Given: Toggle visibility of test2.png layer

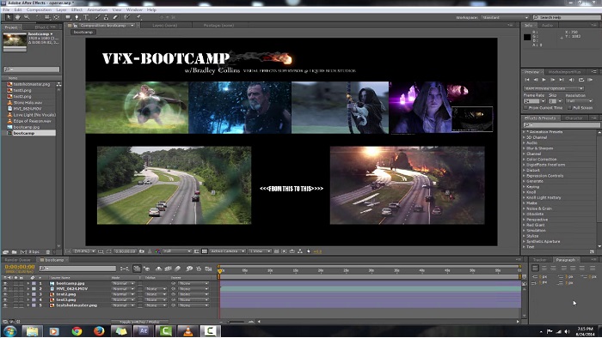Looking at the screenshot, I should pyautogui.click(x=5, y=294).
